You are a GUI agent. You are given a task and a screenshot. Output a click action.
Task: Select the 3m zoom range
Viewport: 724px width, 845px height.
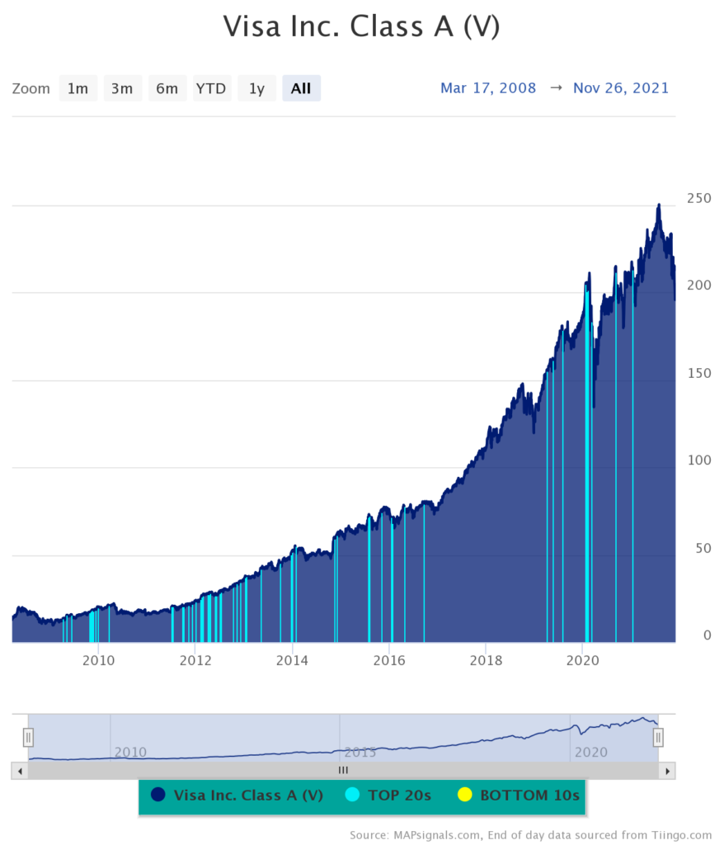pos(122,88)
